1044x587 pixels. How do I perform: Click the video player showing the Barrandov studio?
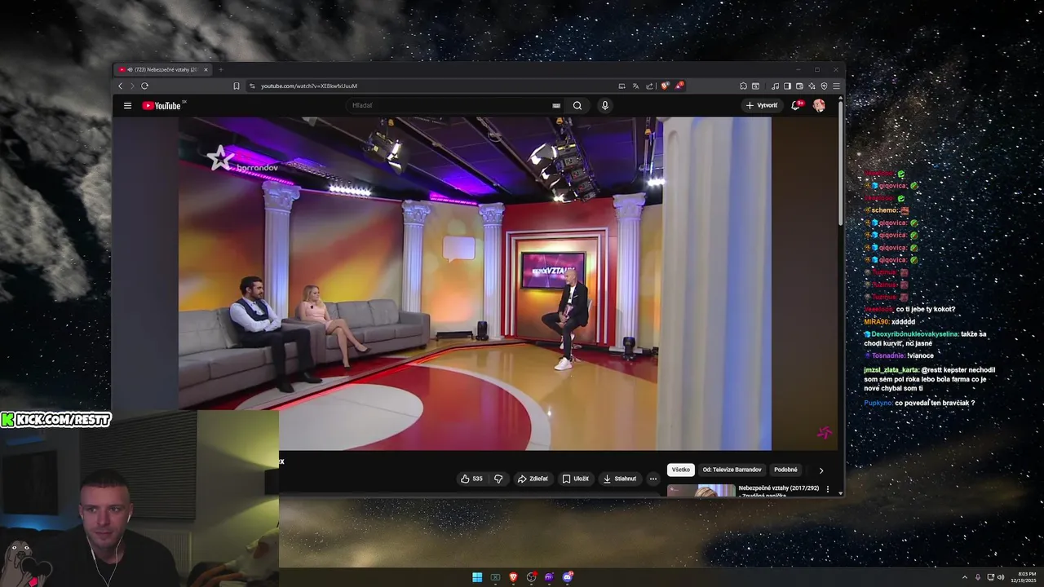(475, 283)
